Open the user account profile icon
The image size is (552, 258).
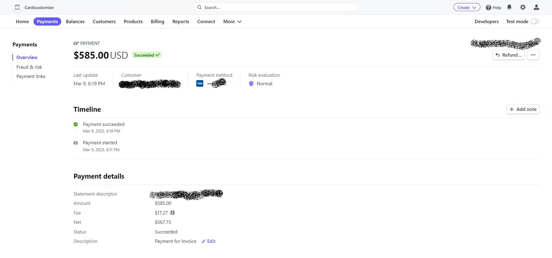(536, 7)
